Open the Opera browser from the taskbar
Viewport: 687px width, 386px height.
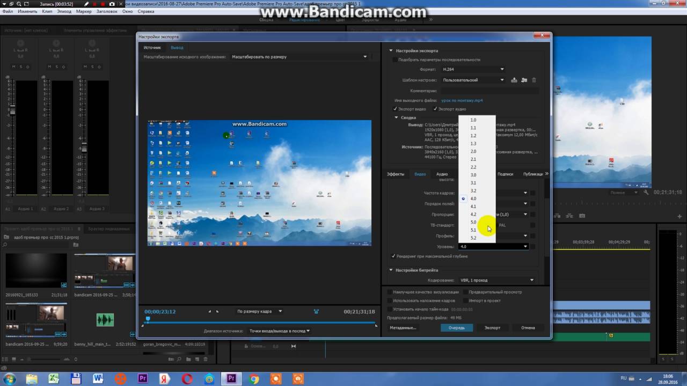tap(187, 378)
